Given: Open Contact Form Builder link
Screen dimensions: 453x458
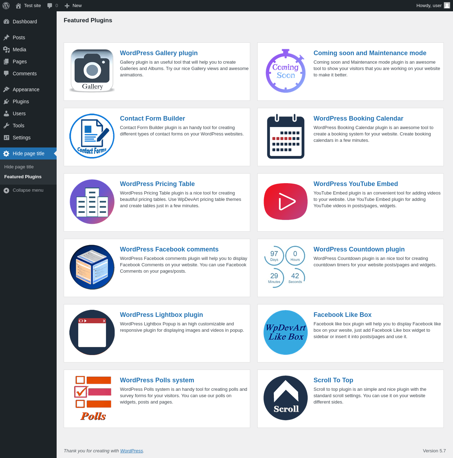Looking at the screenshot, I should tap(153, 118).
